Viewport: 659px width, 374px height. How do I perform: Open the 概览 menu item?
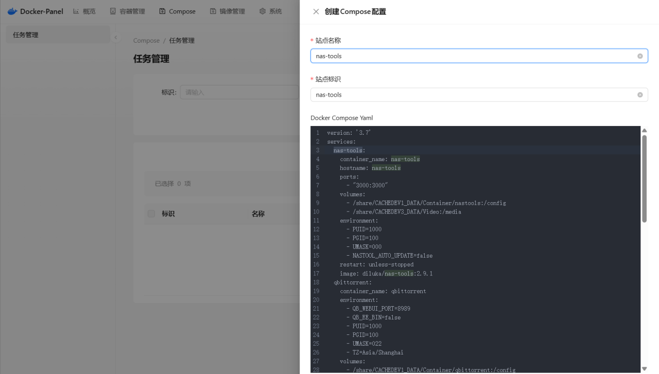click(84, 11)
